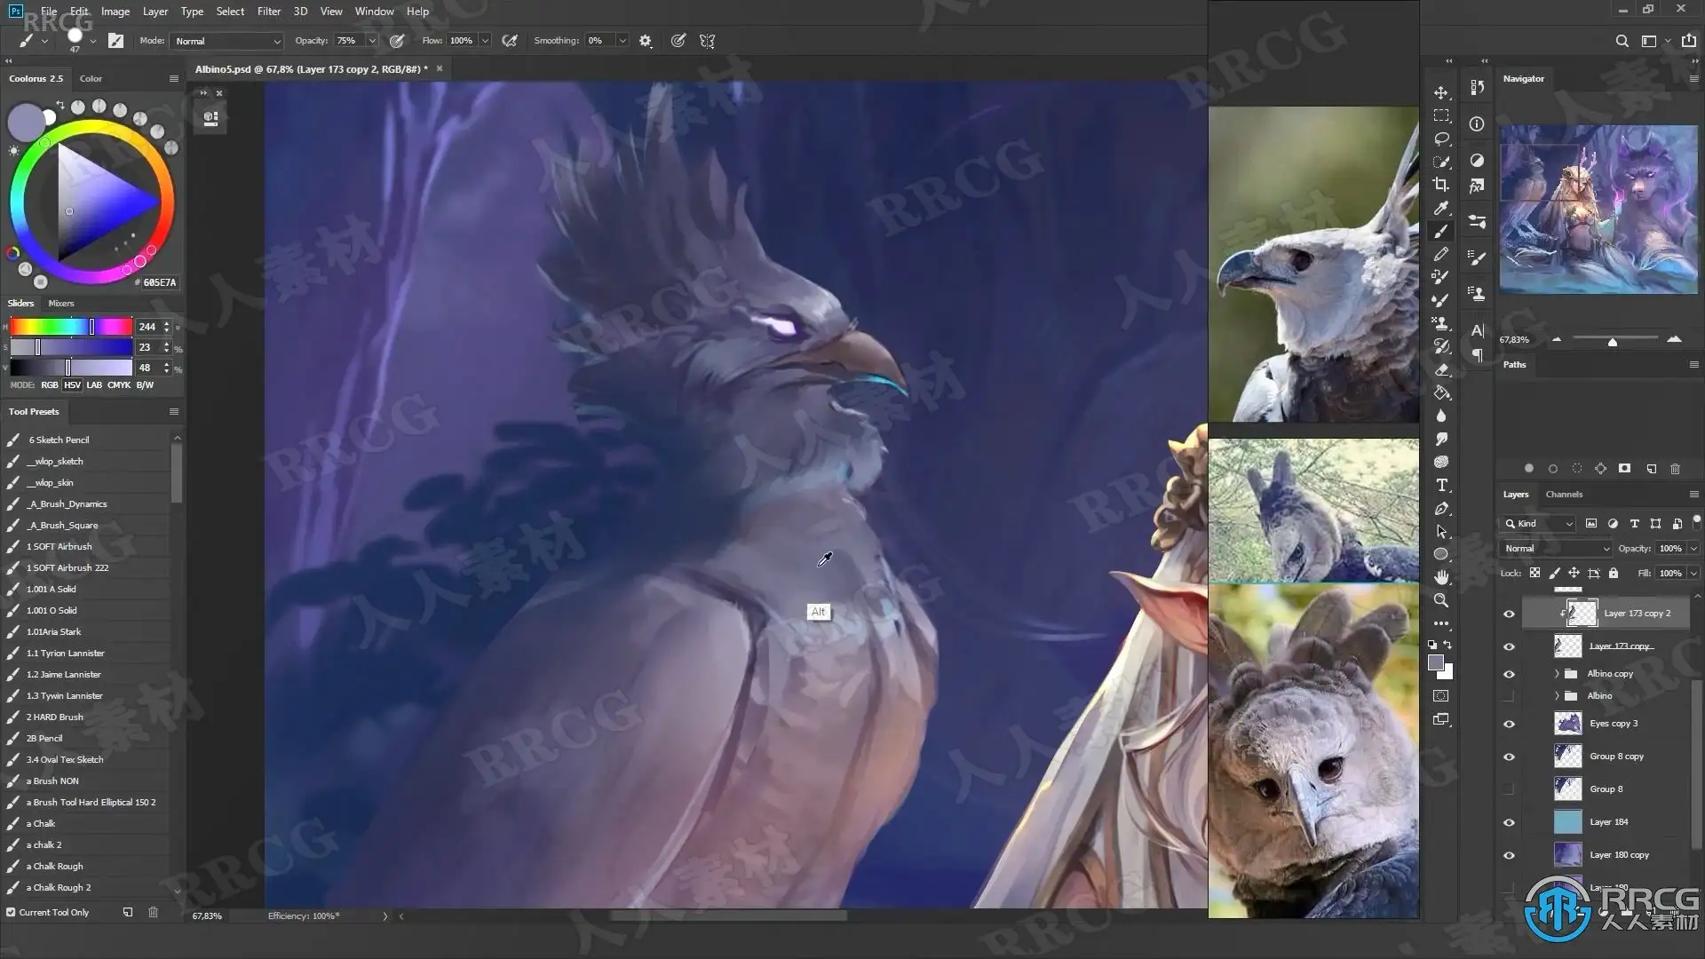Screen dimensions: 1705x959
Task: Open the brush Mode Normal dropdown
Action: pos(227,41)
